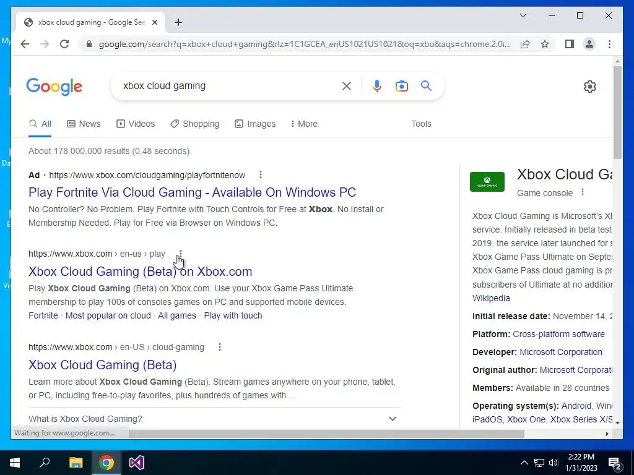Click the vertical scrollbar down arrow

tap(617, 422)
